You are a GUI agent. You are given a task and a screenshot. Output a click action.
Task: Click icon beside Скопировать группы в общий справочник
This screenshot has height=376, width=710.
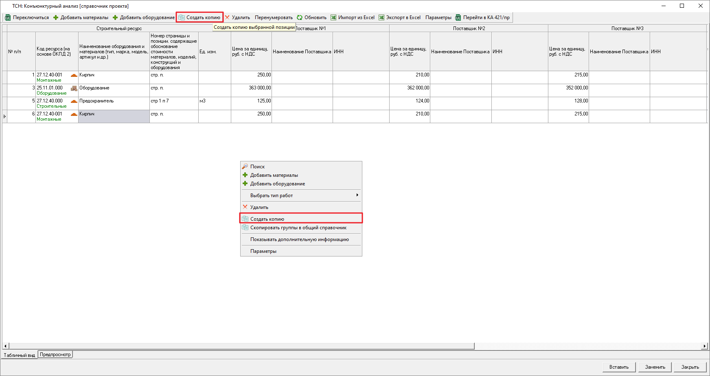click(x=245, y=227)
